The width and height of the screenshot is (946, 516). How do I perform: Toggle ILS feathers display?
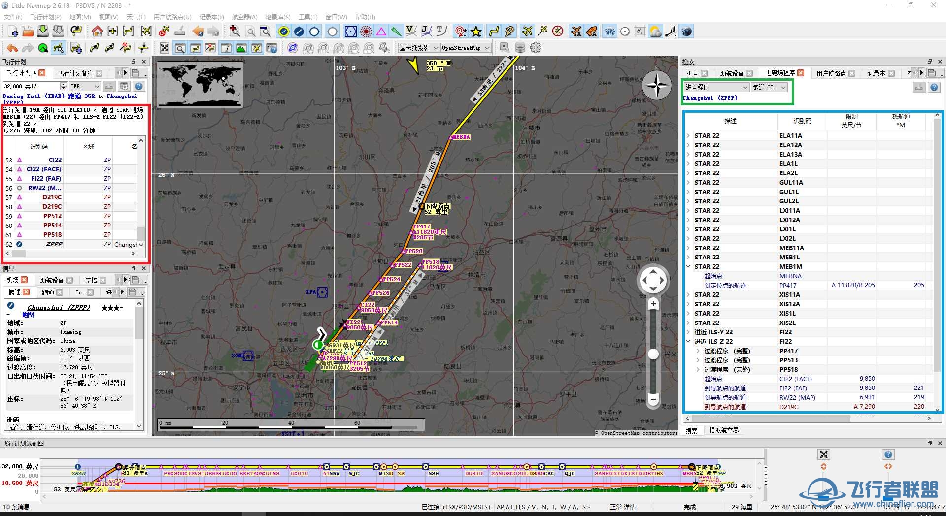[396, 32]
